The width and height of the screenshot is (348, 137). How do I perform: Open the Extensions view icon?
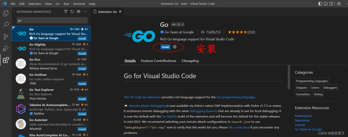click(x=6, y=60)
